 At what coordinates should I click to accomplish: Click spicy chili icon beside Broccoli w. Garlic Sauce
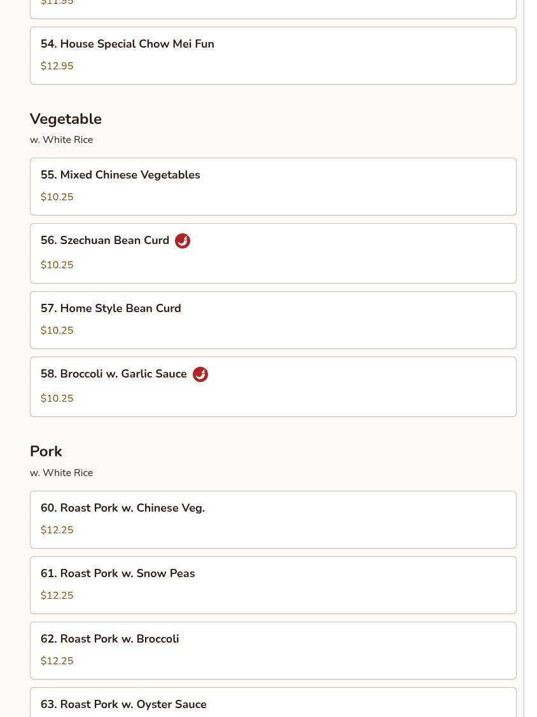coord(200,374)
